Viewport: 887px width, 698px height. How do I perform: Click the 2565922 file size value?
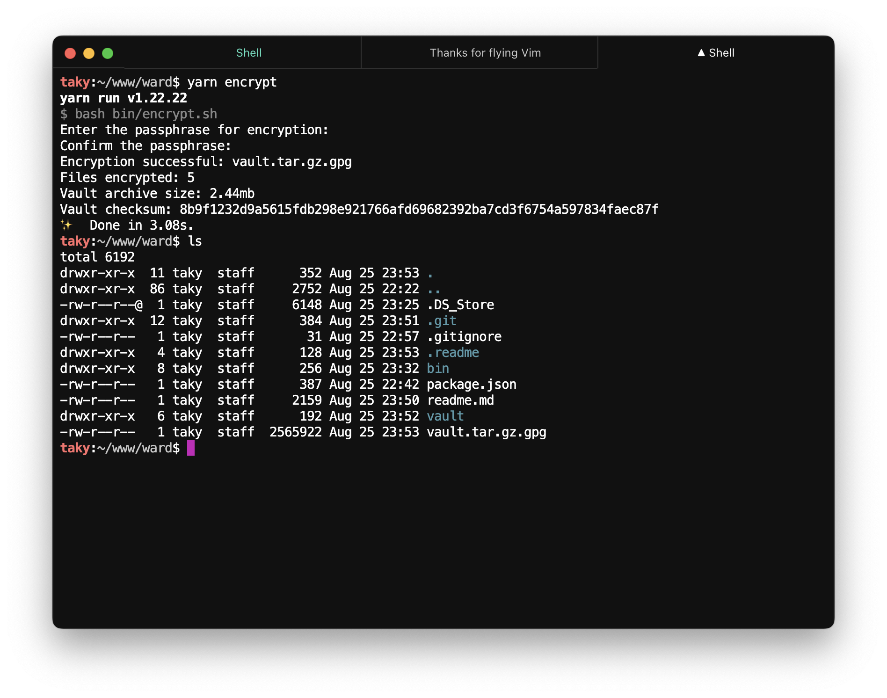point(296,432)
